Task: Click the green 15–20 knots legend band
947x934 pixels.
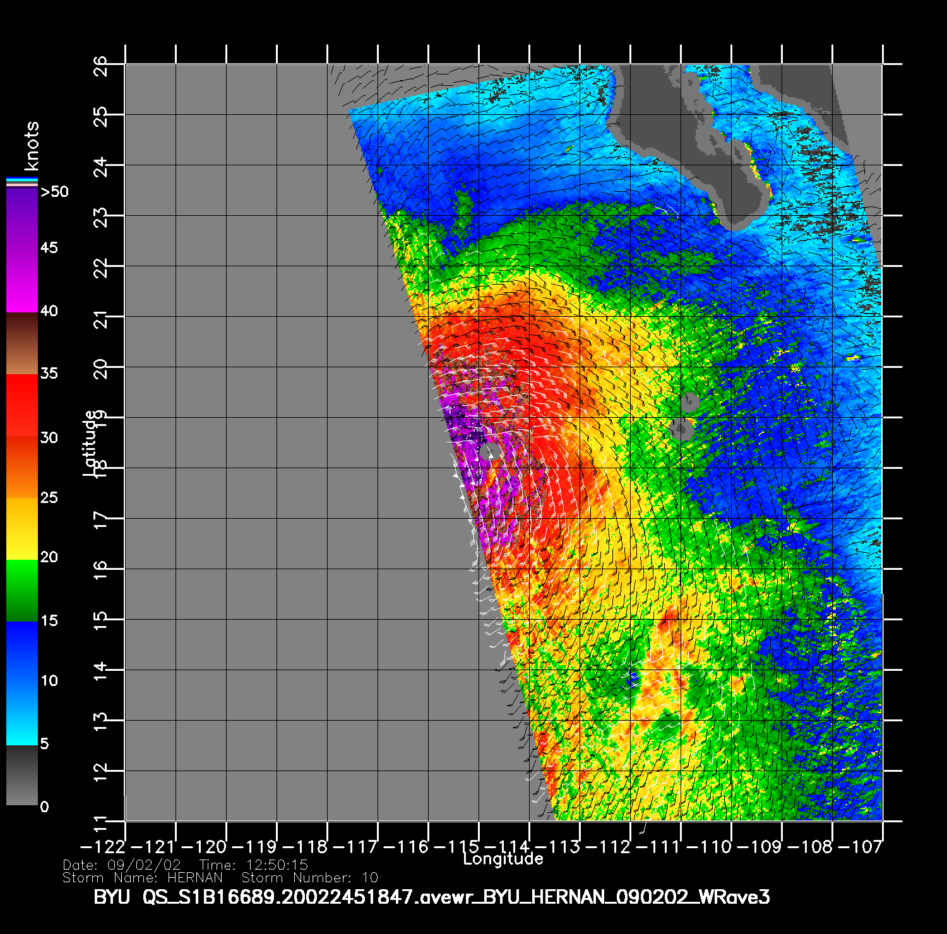Action: 21,590
